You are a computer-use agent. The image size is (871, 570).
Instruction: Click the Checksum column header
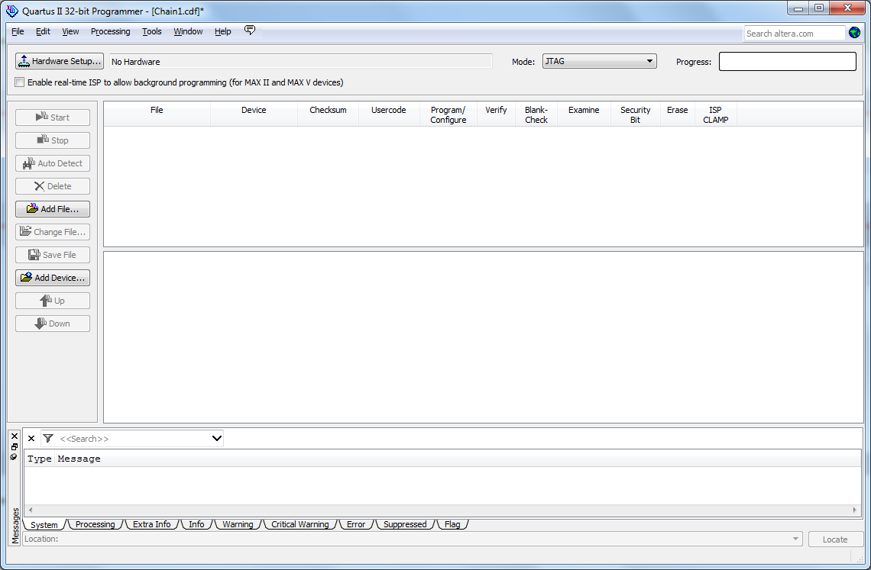pos(329,114)
